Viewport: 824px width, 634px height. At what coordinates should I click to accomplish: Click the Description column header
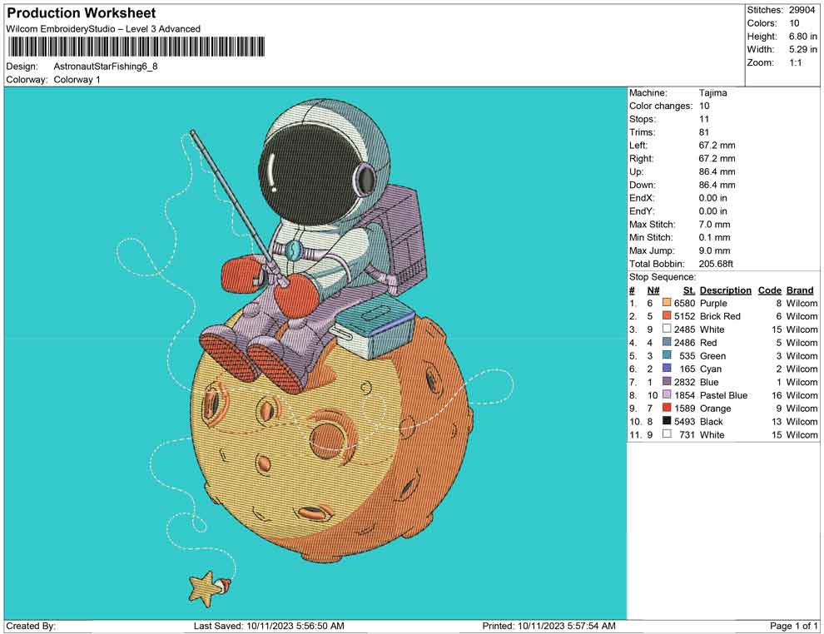tap(725, 290)
